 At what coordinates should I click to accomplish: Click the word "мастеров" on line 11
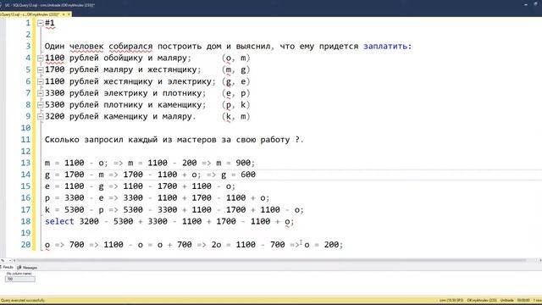[196, 140]
